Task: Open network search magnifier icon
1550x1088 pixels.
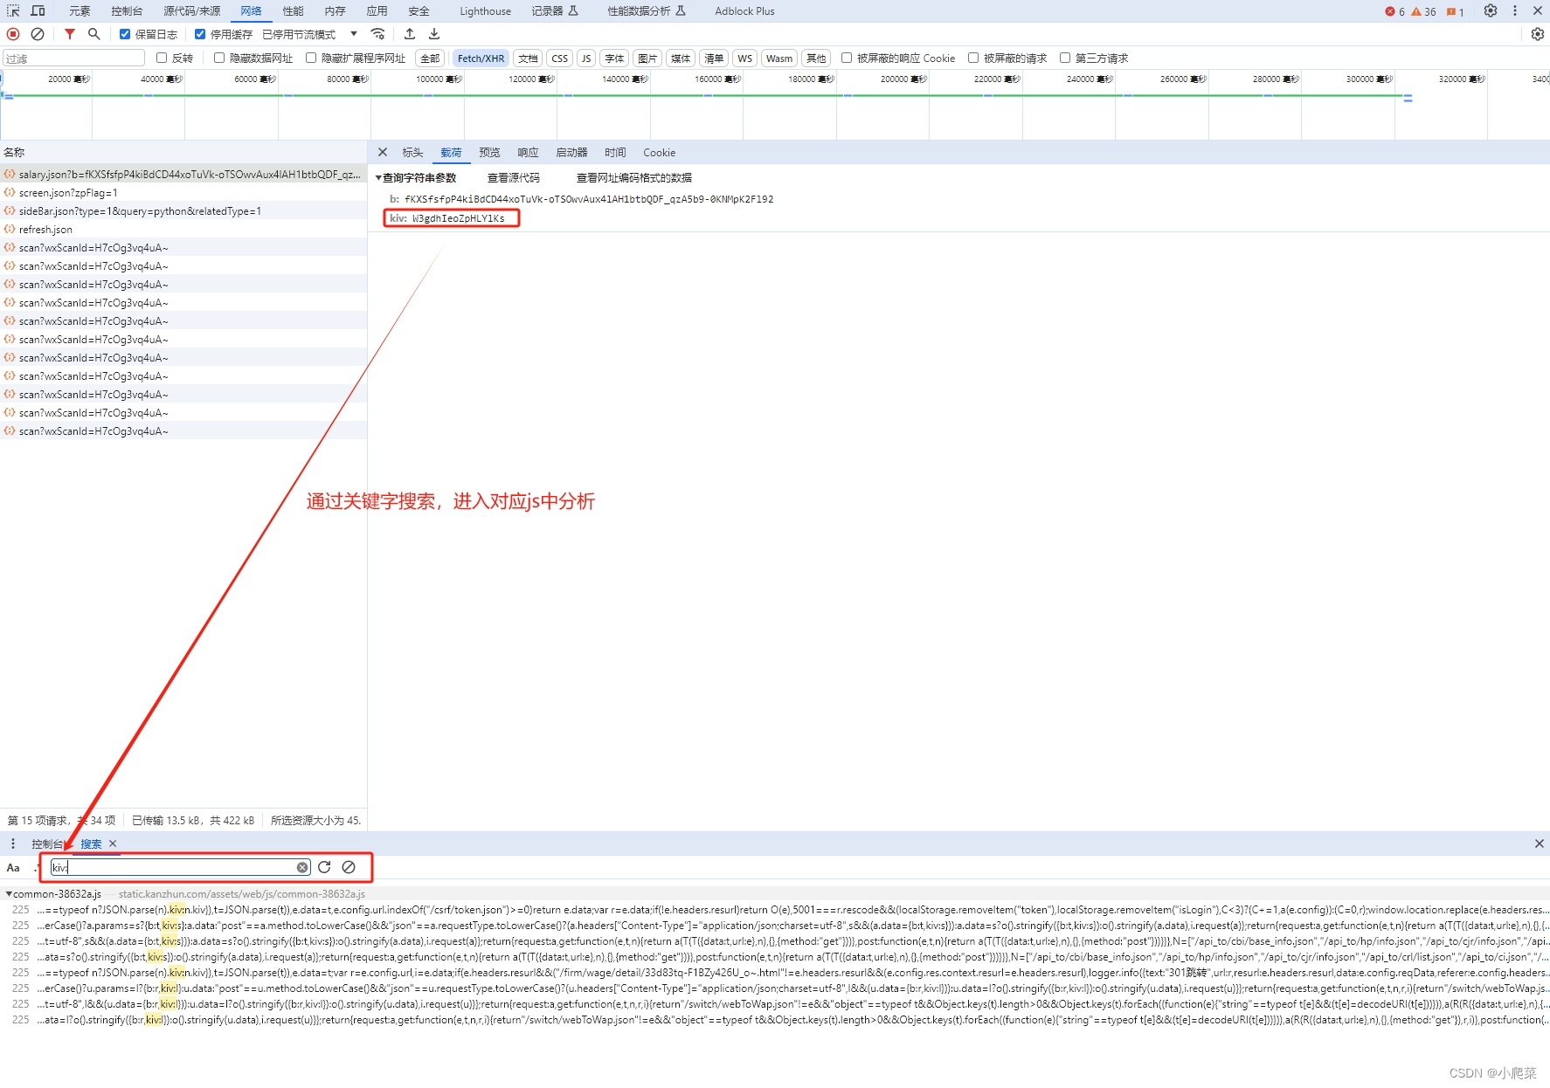Action: [x=93, y=34]
